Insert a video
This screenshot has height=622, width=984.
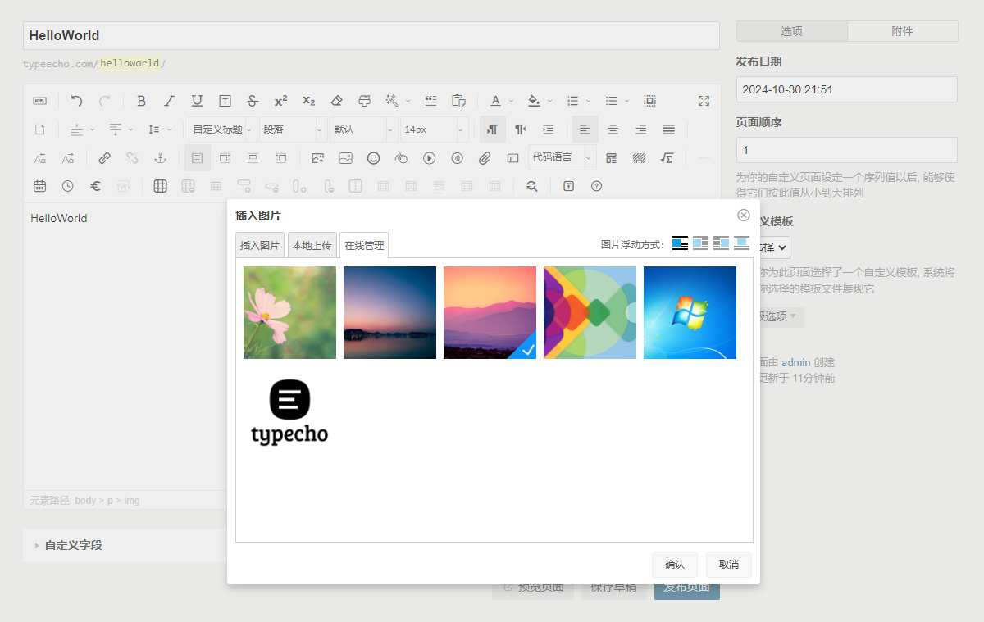point(429,158)
